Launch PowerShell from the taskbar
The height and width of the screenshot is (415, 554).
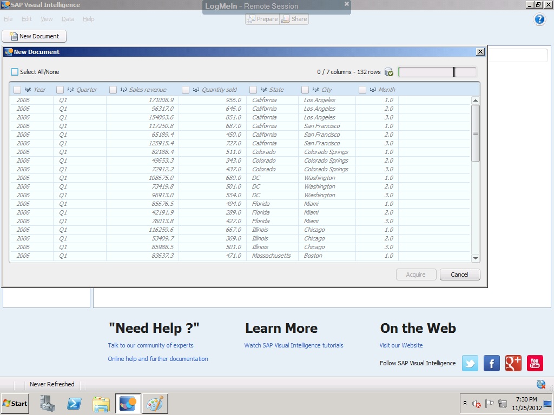tap(74, 403)
